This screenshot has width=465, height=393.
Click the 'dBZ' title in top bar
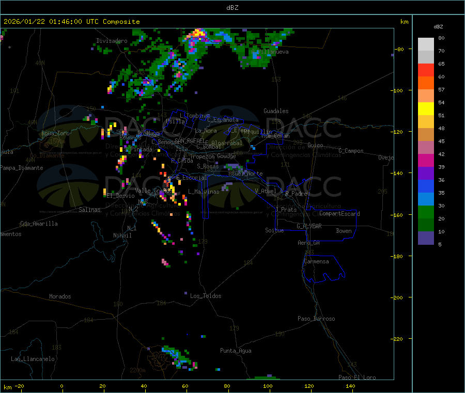tap(232, 8)
